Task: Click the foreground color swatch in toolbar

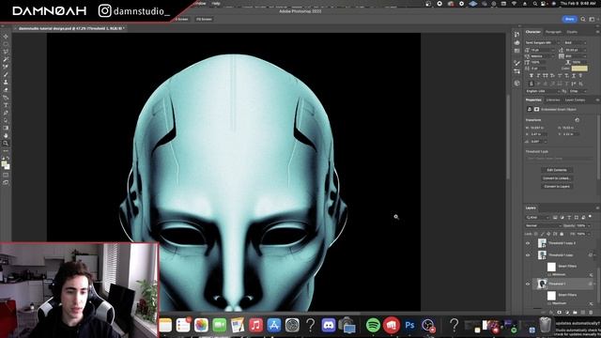Action: pos(4,164)
